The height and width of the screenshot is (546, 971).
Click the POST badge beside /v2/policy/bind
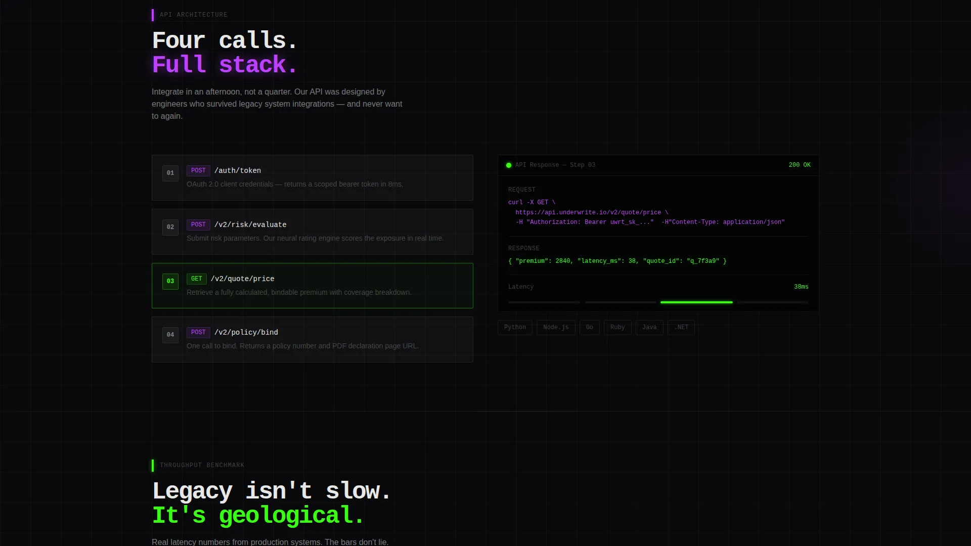coord(198,332)
